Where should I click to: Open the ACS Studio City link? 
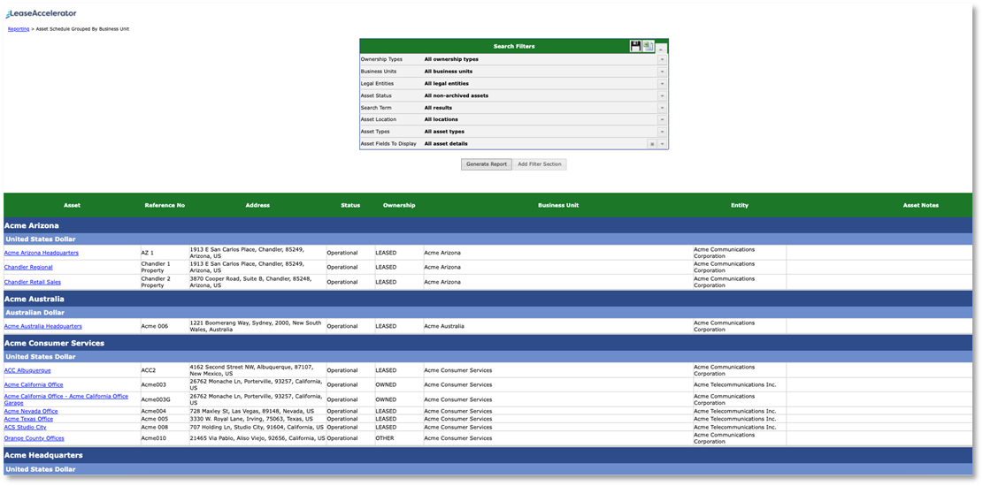(25, 427)
